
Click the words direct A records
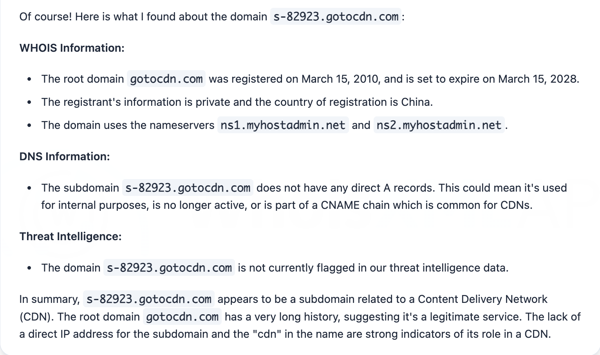tap(392, 188)
